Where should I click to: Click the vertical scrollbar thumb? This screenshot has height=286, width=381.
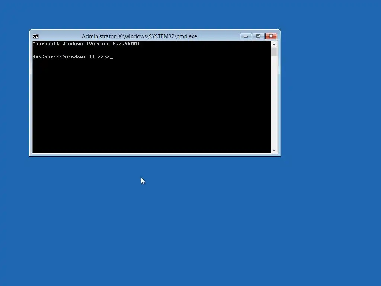point(274,52)
